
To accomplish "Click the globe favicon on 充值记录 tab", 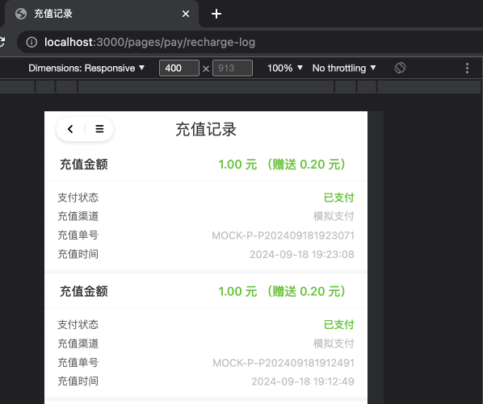I will click(x=21, y=14).
